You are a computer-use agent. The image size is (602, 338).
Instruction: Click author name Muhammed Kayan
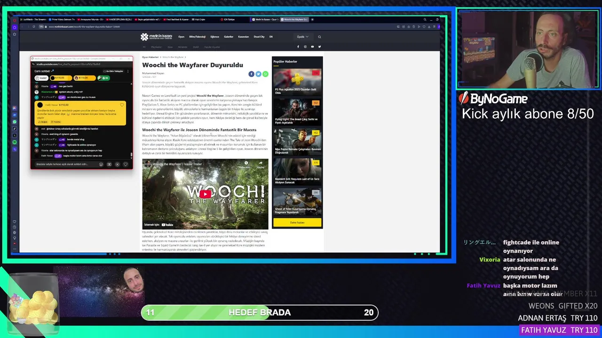(x=153, y=73)
